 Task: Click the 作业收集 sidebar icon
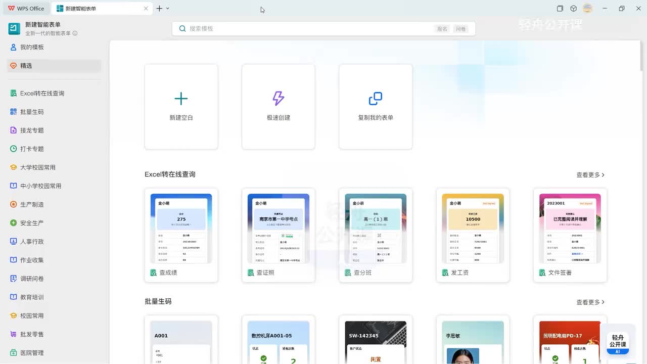[14, 260]
